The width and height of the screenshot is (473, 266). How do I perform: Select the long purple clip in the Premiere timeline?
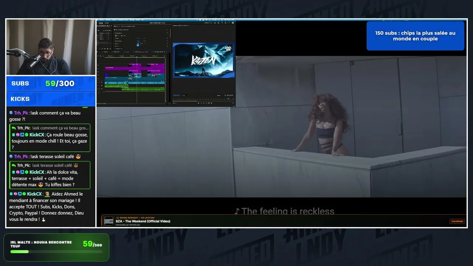135,68
